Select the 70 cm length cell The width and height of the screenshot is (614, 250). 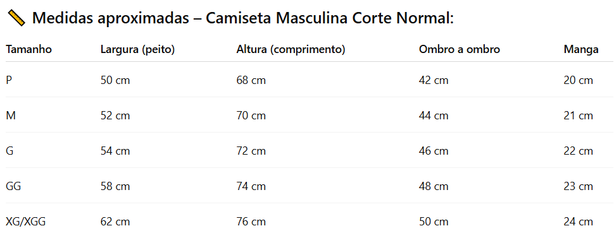[251, 116]
